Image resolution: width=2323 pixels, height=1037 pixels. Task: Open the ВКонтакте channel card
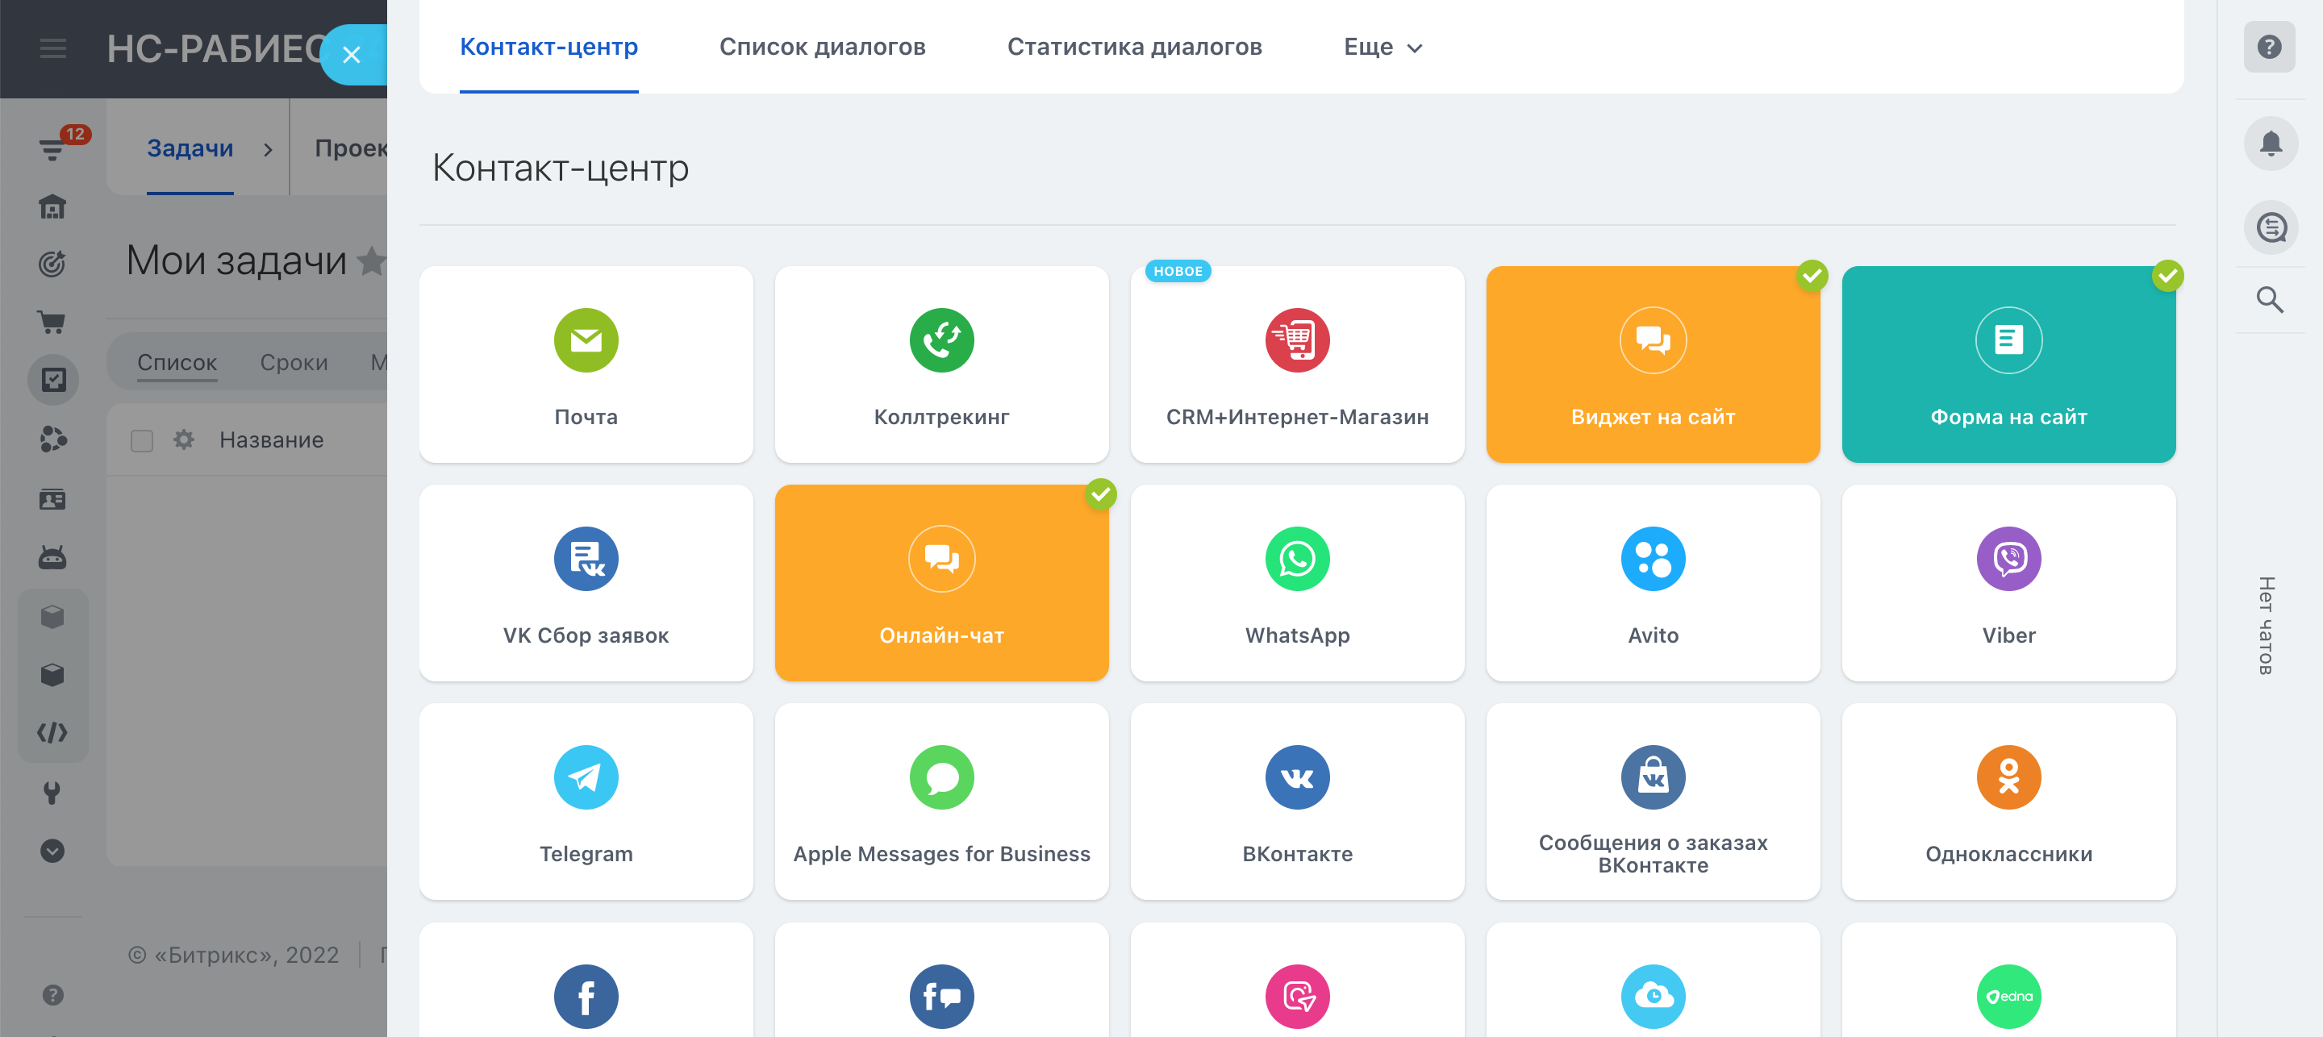tap(1297, 801)
